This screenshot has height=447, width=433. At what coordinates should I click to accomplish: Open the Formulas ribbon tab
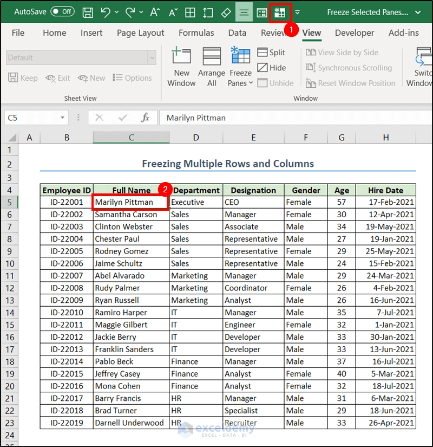(196, 33)
